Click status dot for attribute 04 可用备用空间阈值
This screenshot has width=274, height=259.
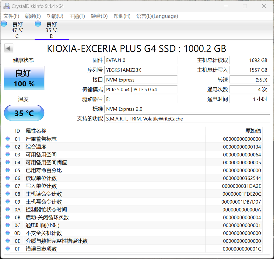click(8, 162)
